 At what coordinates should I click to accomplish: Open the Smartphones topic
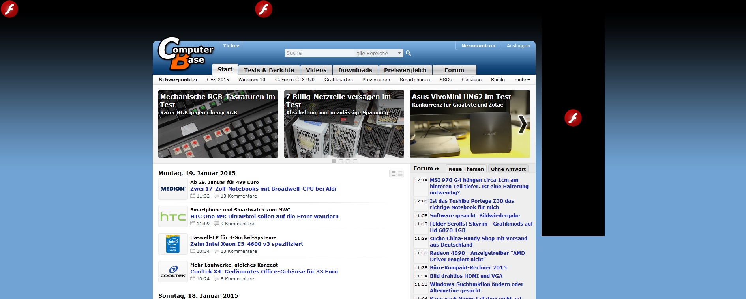pyautogui.click(x=415, y=80)
